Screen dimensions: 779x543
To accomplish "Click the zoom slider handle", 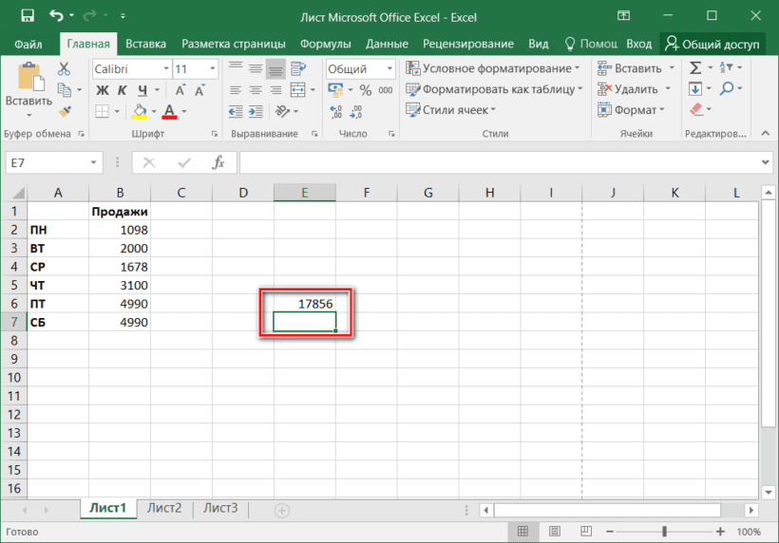I will 664,532.
